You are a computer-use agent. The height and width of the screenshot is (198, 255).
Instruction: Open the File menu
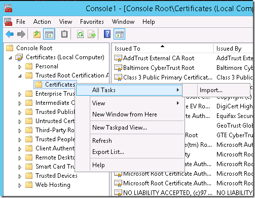[21, 22]
